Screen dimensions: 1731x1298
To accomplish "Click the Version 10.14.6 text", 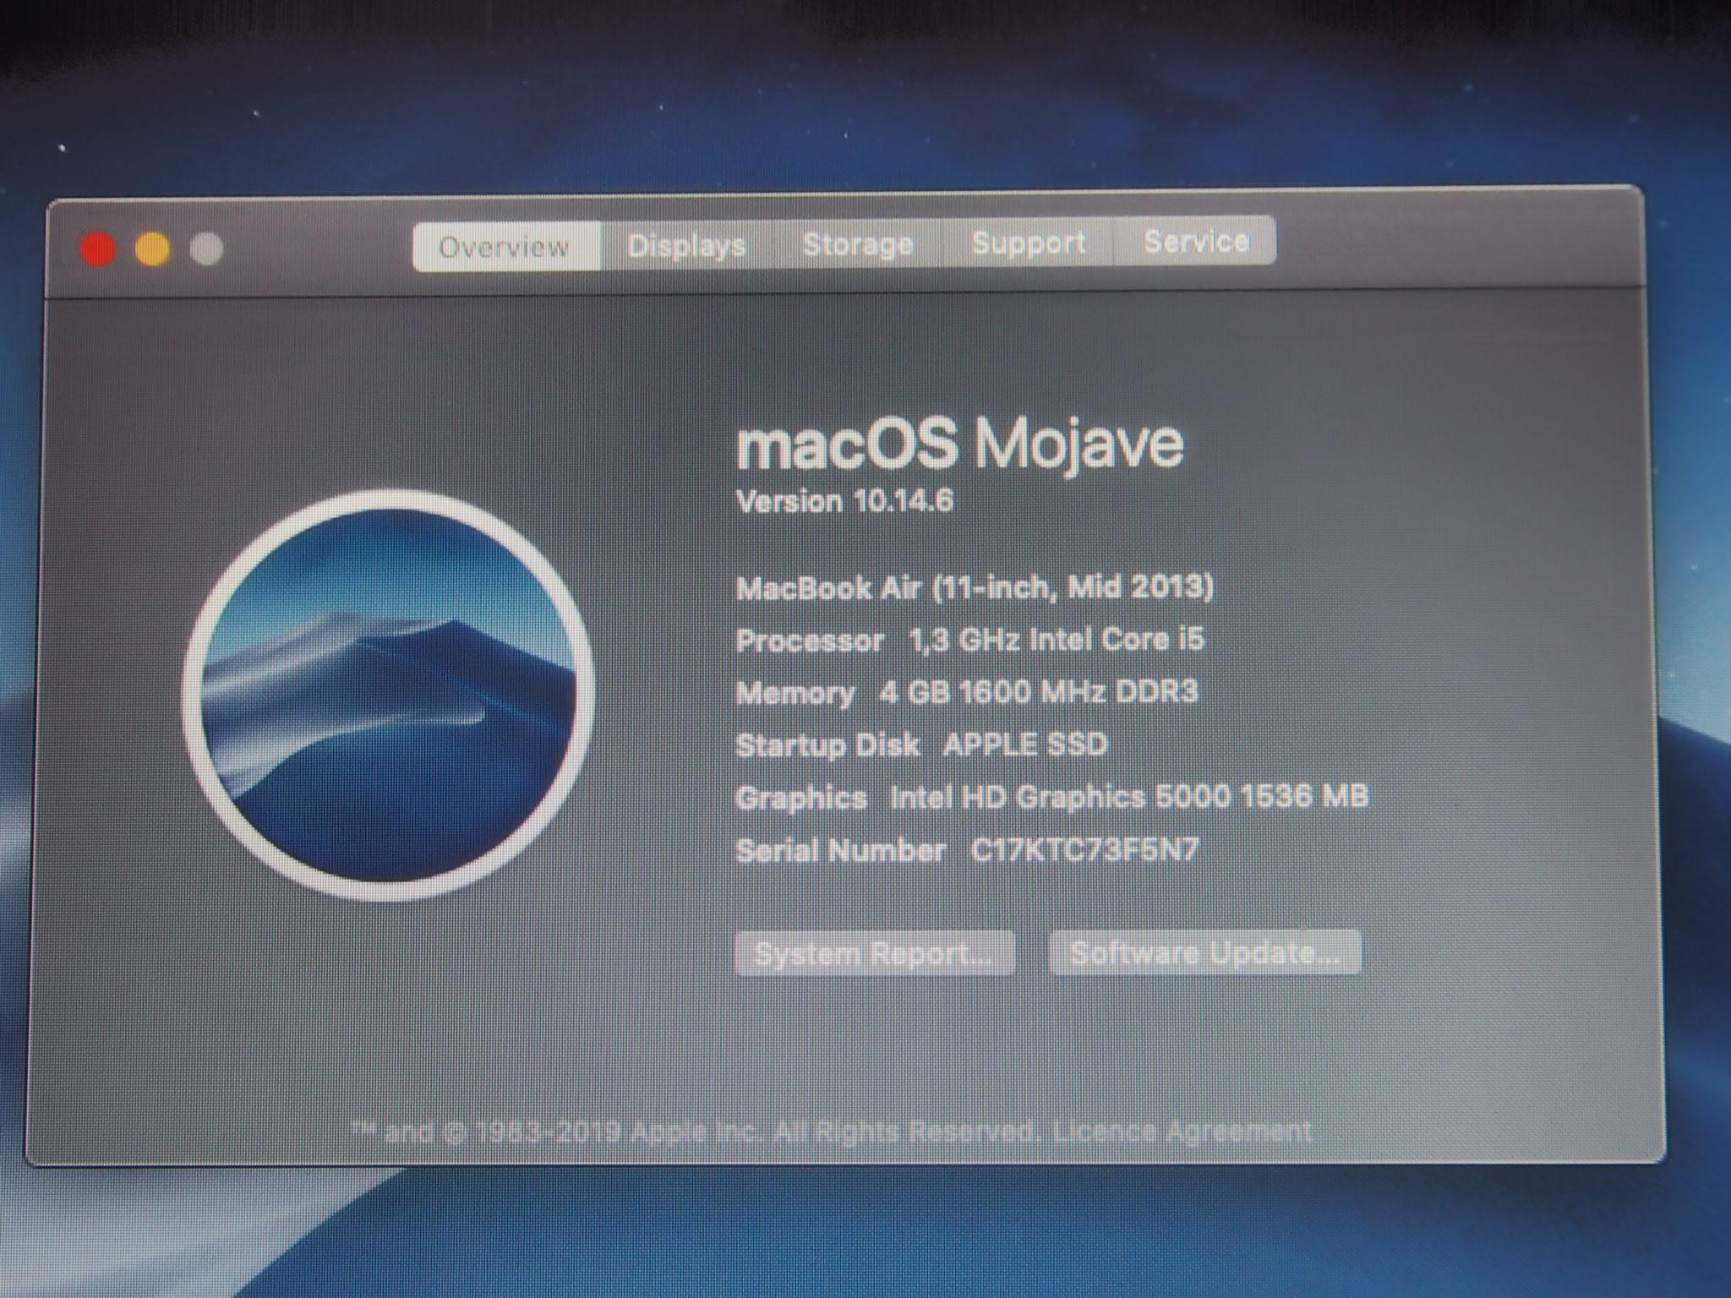I will pyautogui.click(x=844, y=501).
